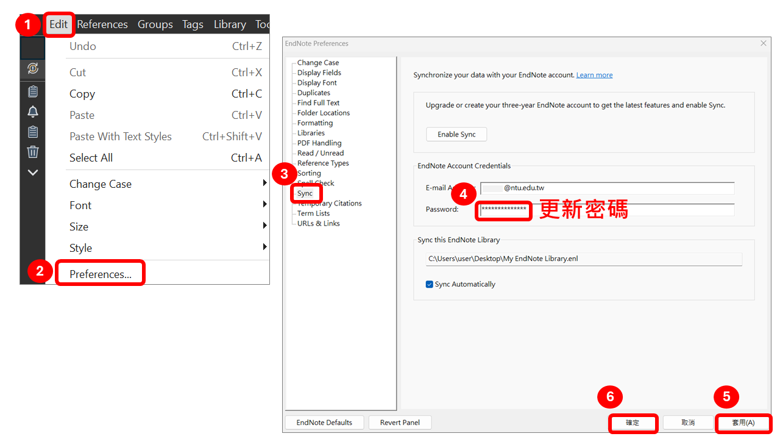This screenshot has height=439, width=780.
Task: Open the Learn more link
Action: coord(594,75)
